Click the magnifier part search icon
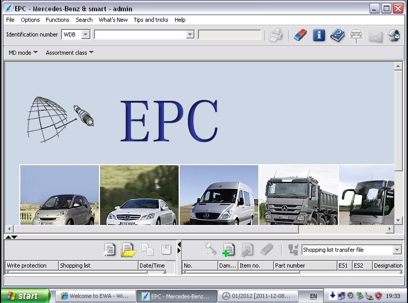 point(210,249)
